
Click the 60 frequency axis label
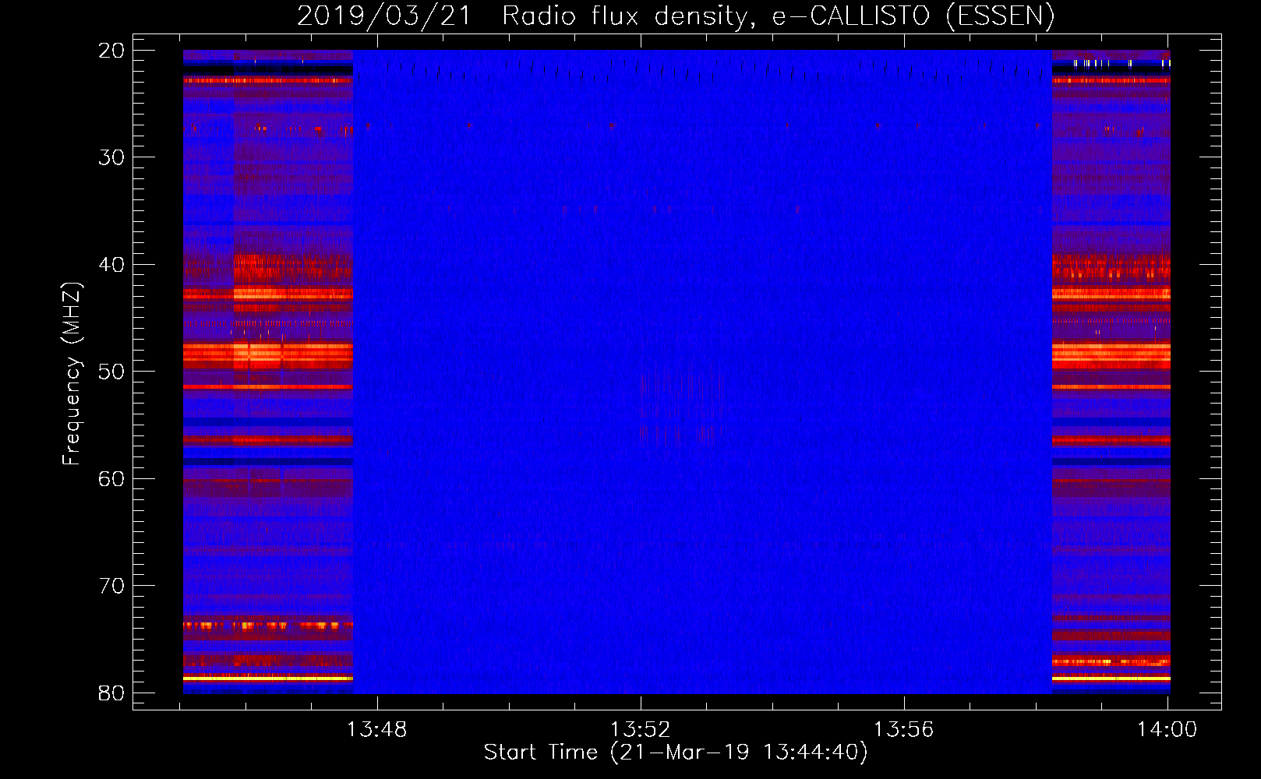click(x=111, y=479)
